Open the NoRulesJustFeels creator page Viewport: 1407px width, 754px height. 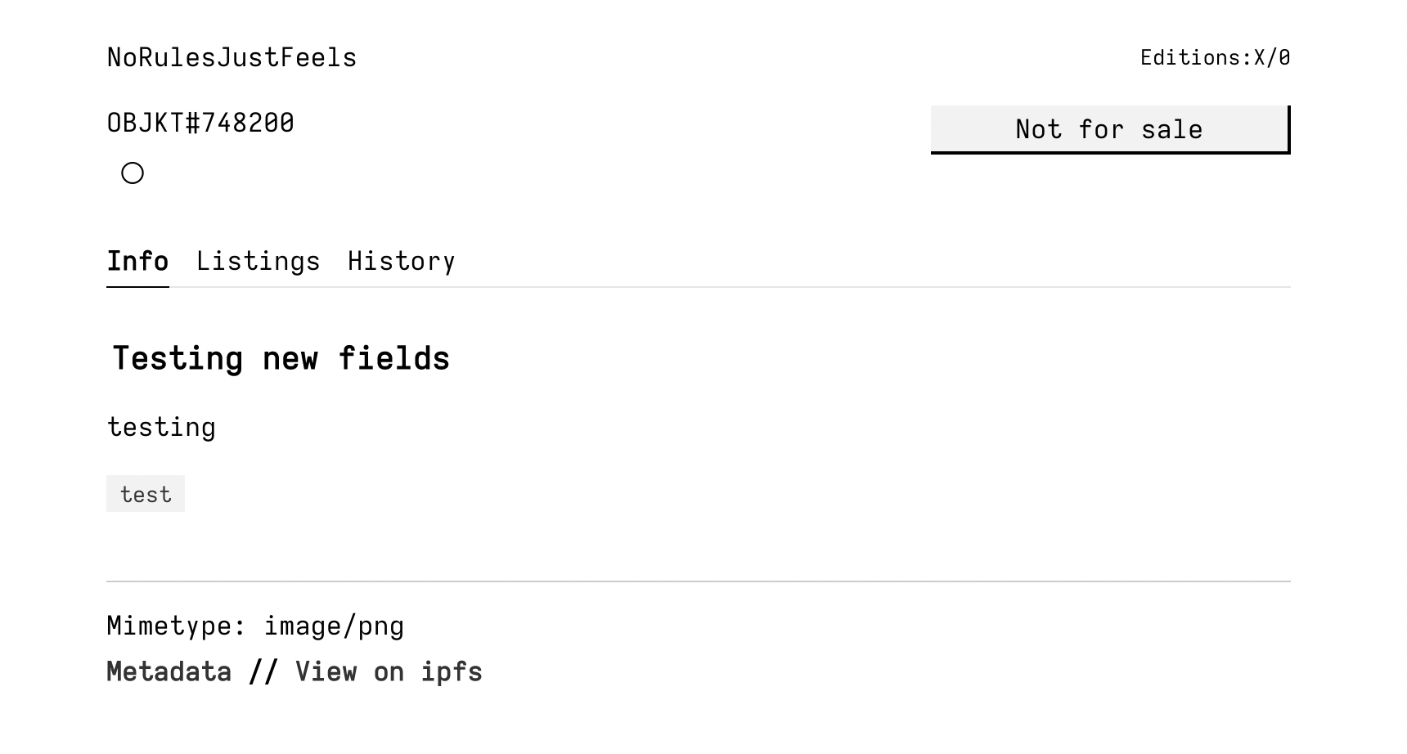tap(232, 56)
